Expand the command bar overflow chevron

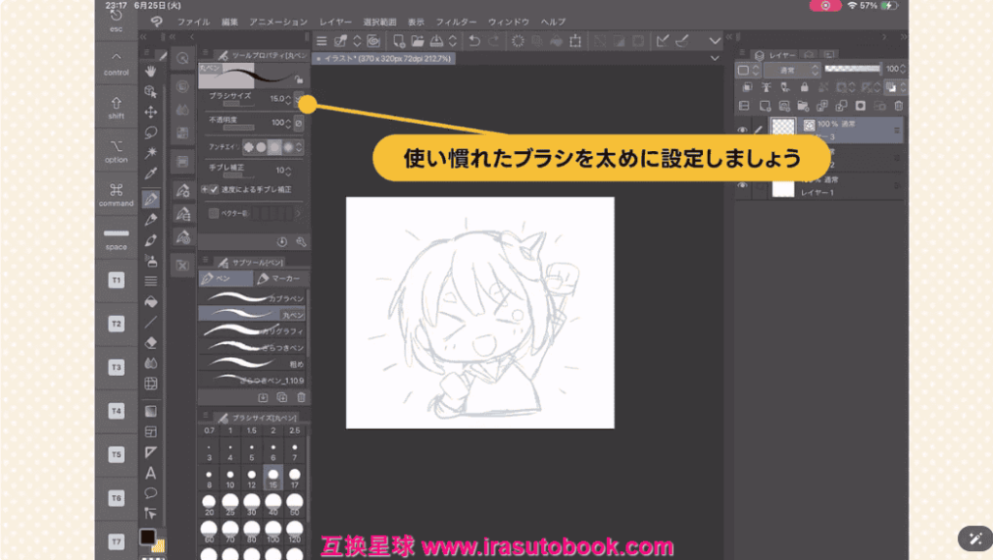click(x=716, y=41)
